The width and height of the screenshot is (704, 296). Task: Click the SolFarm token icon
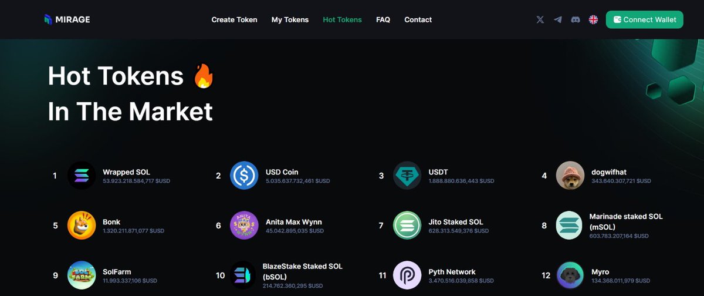coord(82,275)
